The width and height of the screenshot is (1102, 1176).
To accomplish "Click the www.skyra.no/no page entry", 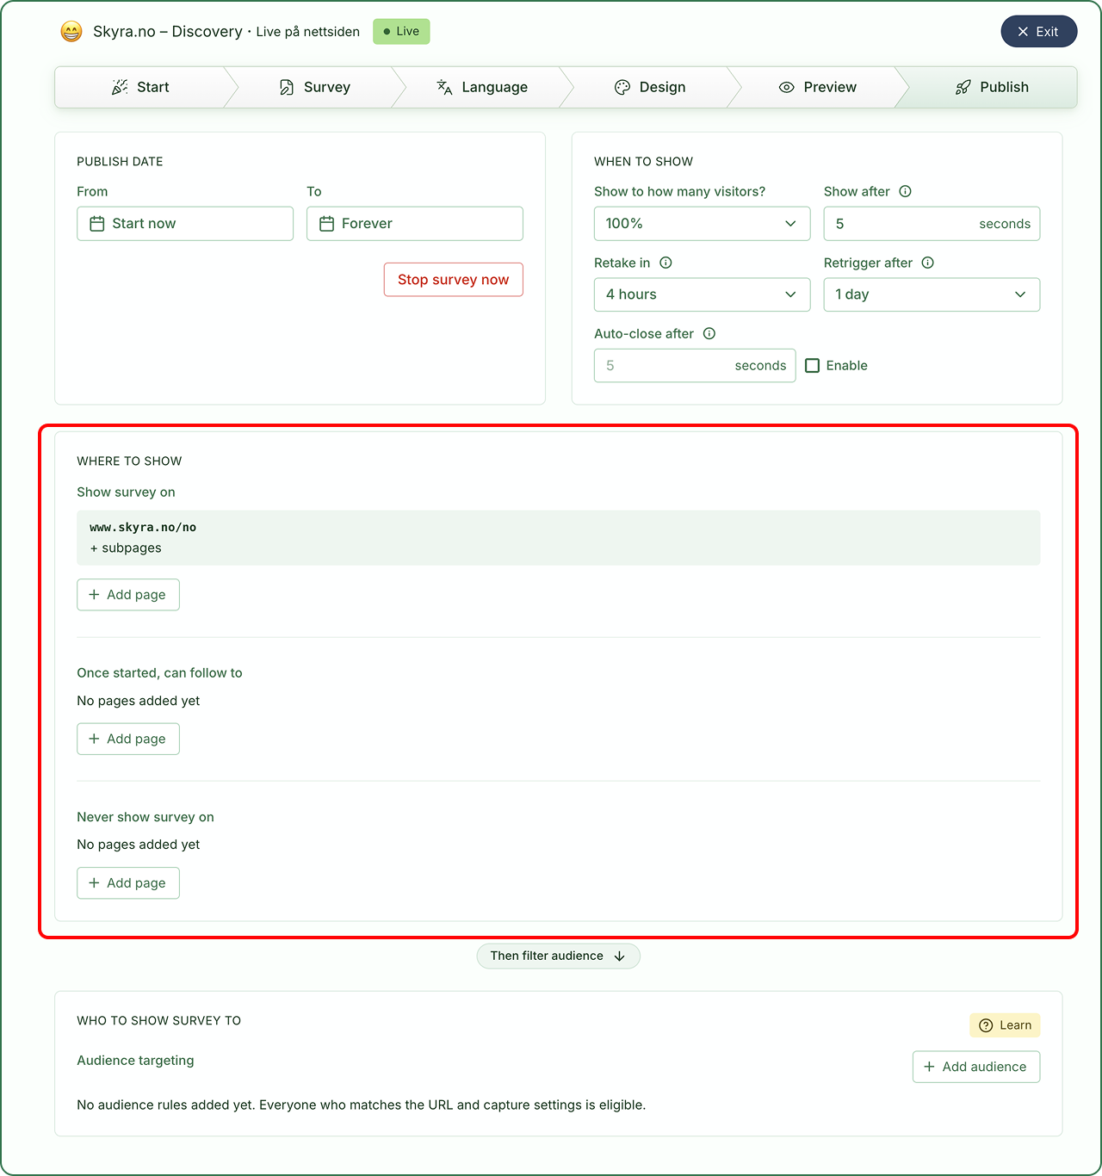I will pos(559,538).
